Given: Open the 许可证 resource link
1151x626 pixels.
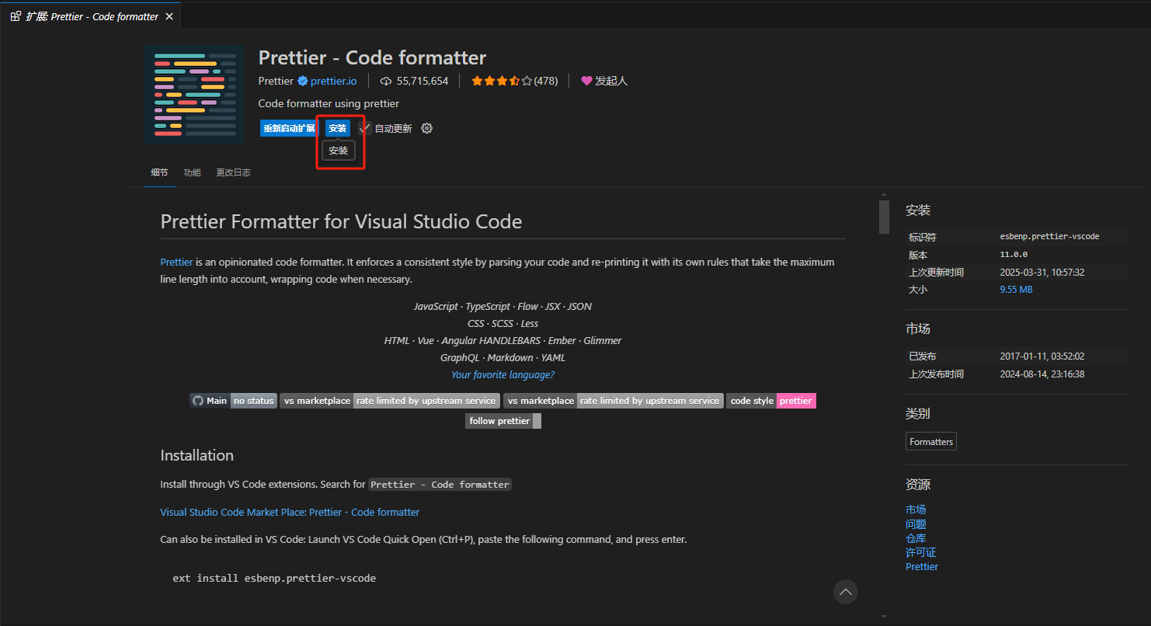Looking at the screenshot, I should point(921,552).
